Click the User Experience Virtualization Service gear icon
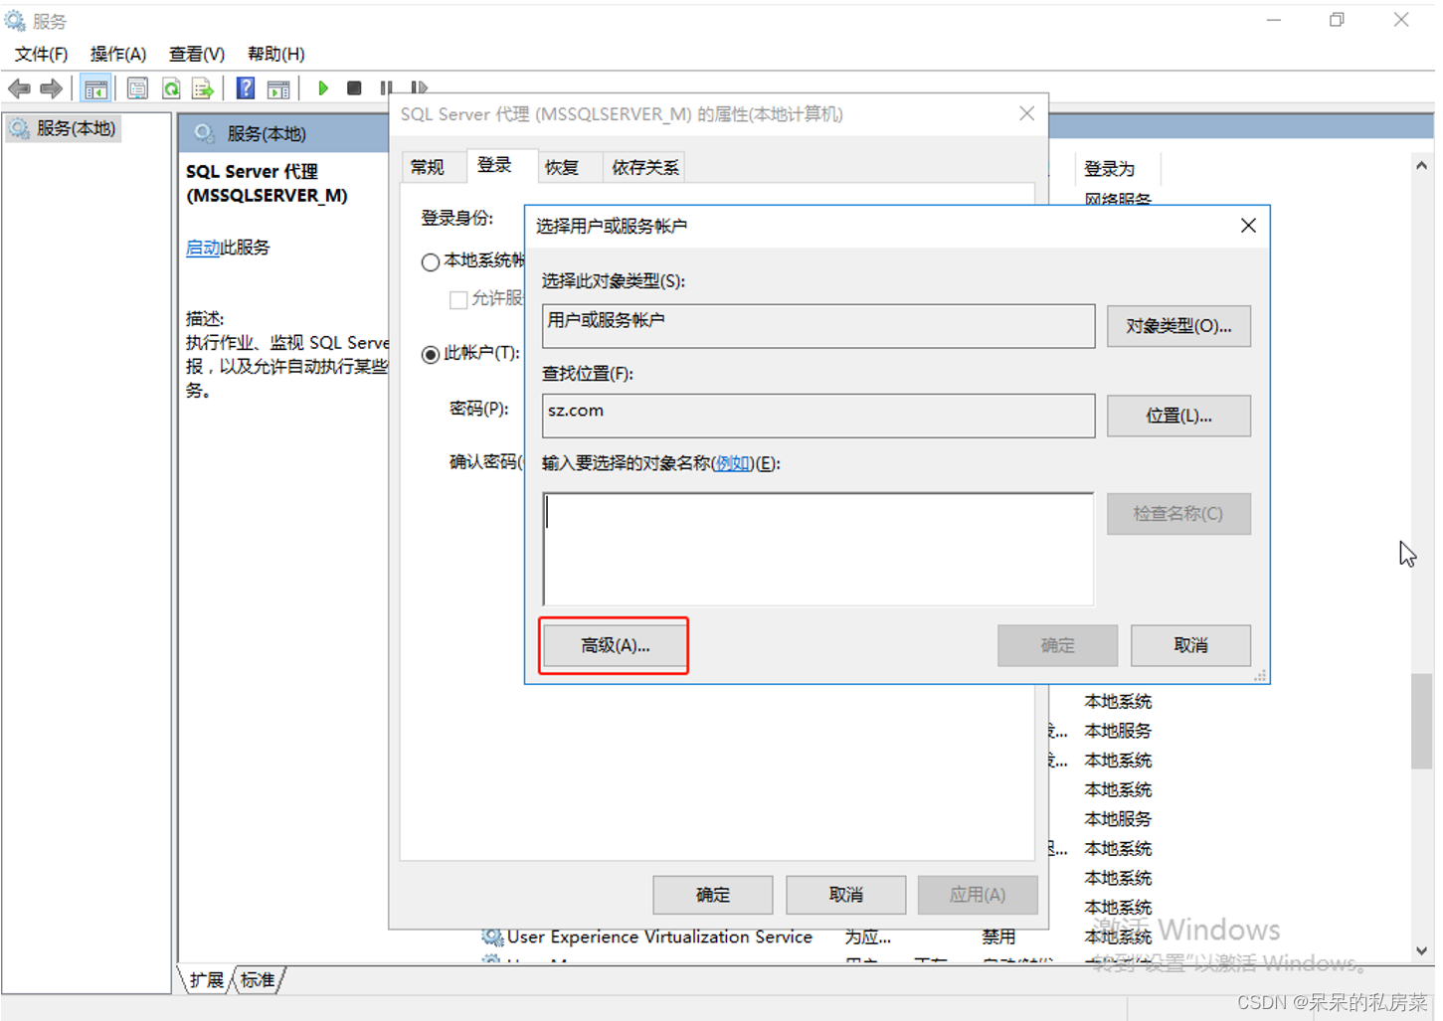Screen dimensions: 1443x1021 point(492,936)
